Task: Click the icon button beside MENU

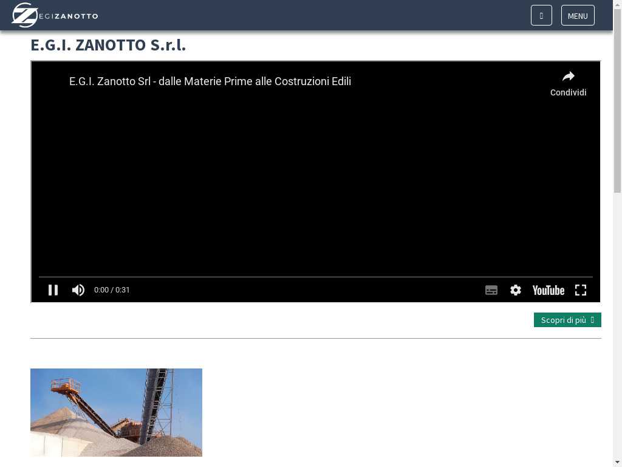Action: coord(541,15)
